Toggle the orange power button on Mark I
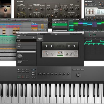The image size is (104, 104). click(59, 53)
